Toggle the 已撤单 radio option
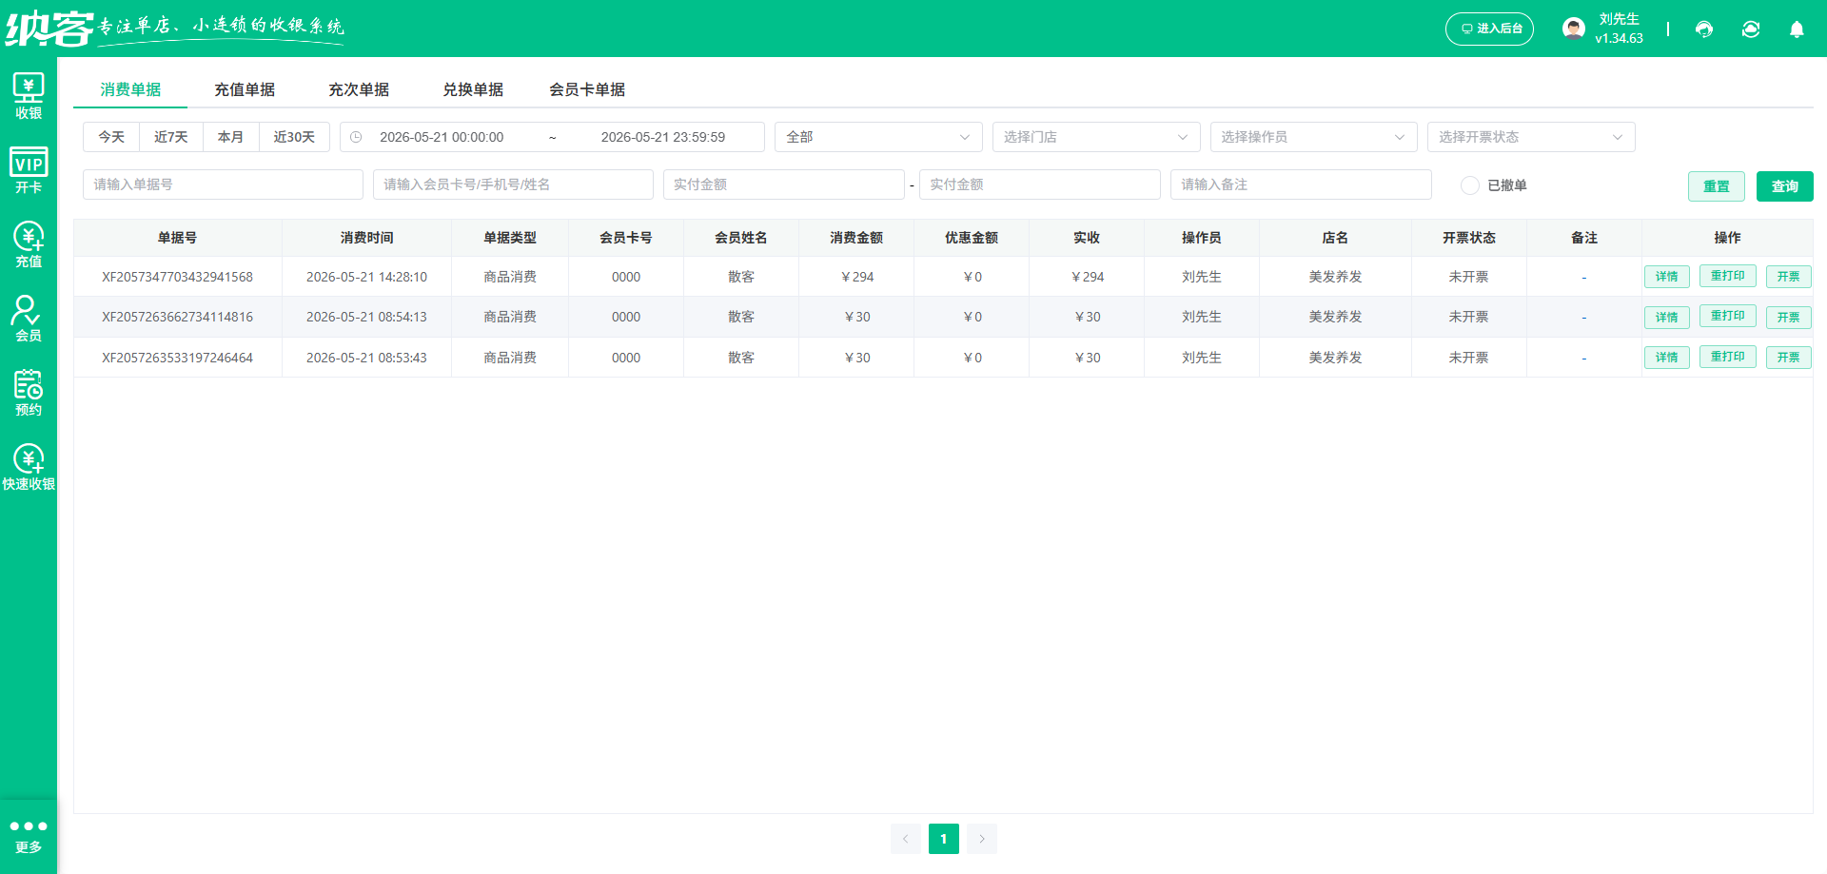The height and width of the screenshot is (874, 1827). tap(1470, 185)
